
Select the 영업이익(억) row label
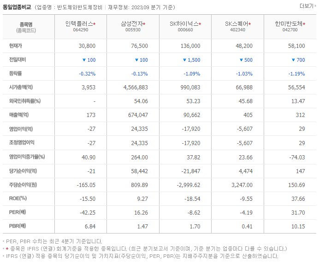click(21, 129)
